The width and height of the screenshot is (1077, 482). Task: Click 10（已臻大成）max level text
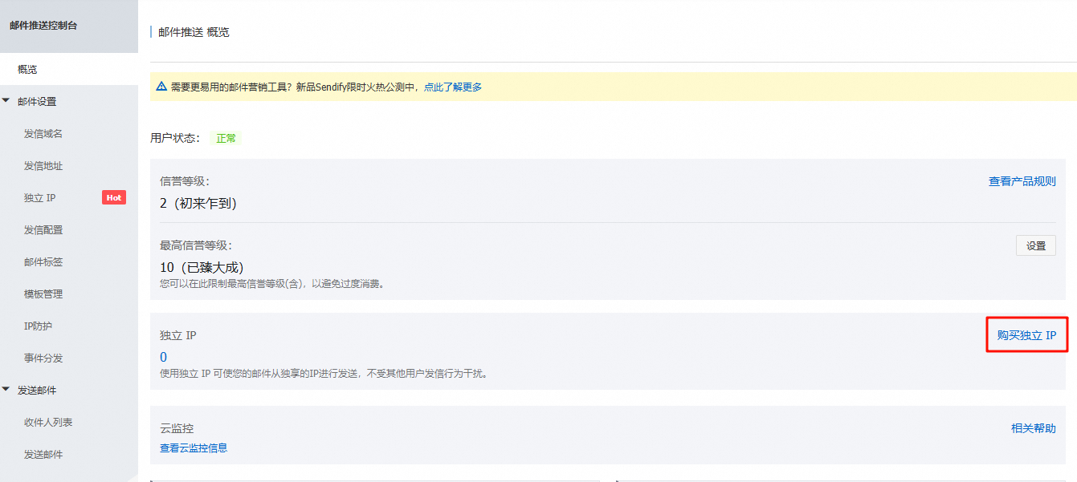click(x=202, y=267)
